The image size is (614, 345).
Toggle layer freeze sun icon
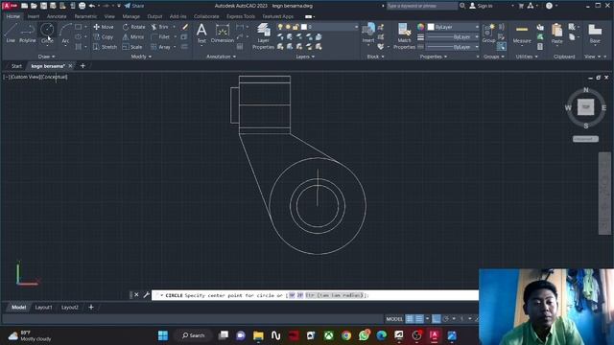click(288, 27)
